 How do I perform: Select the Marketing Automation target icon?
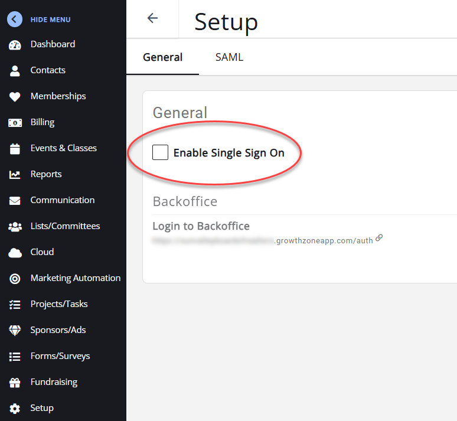click(15, 279)
